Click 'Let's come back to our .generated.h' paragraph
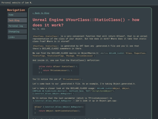The height and width of the screenshot is (119, 158). click(x=84, y=84)
